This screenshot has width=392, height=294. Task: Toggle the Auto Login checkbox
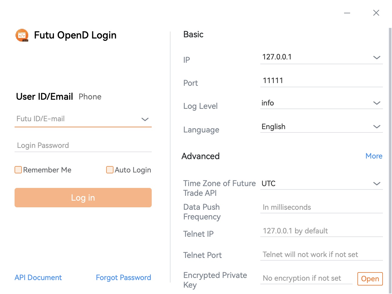(110, 170)
